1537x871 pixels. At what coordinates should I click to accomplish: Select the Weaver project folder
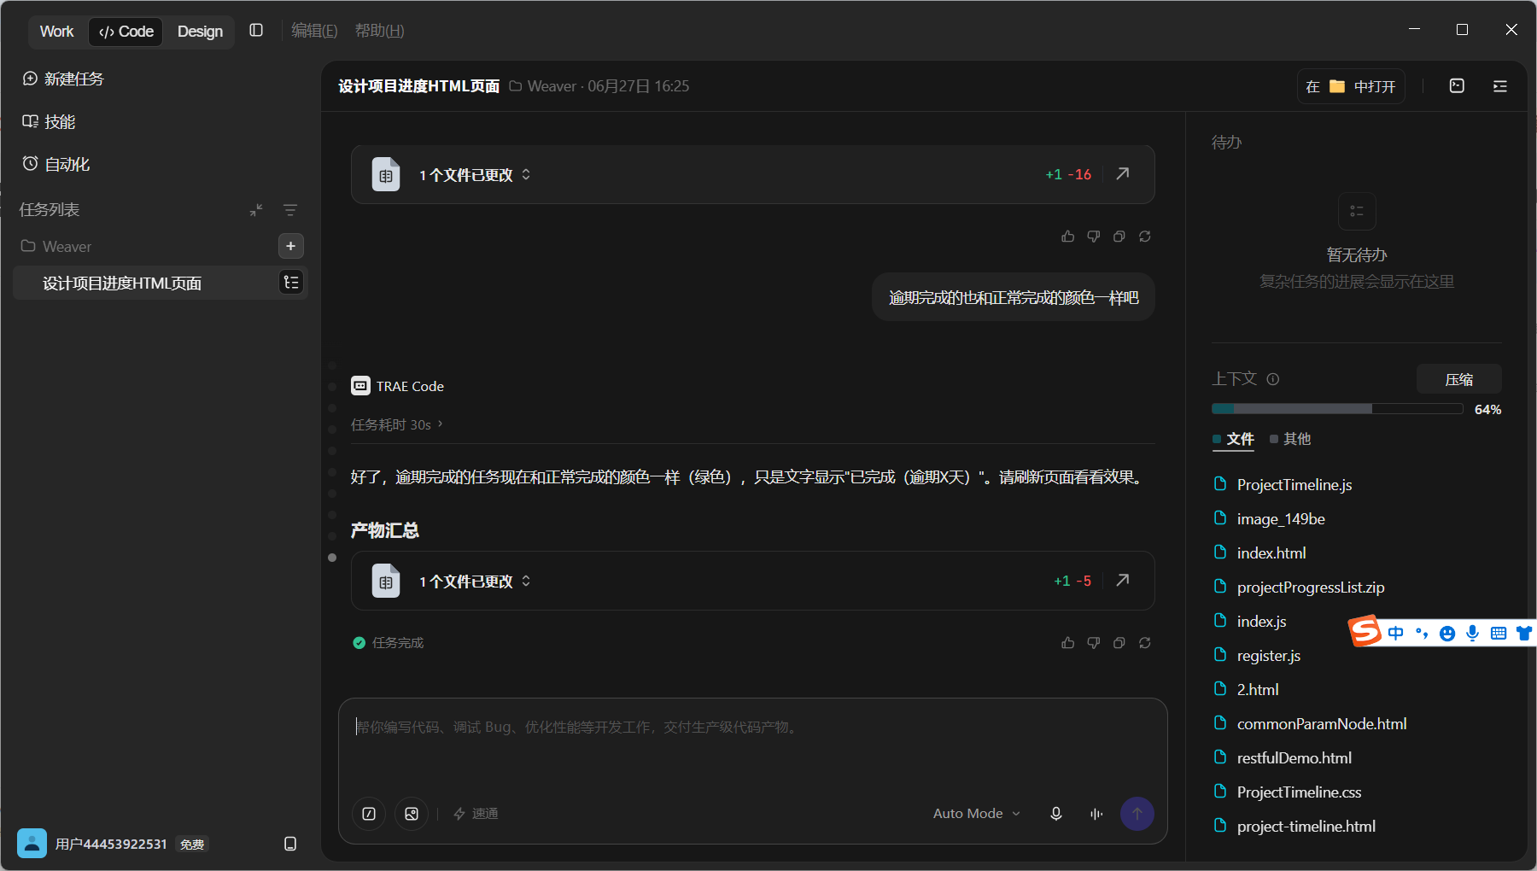click(x=56, y=246)
